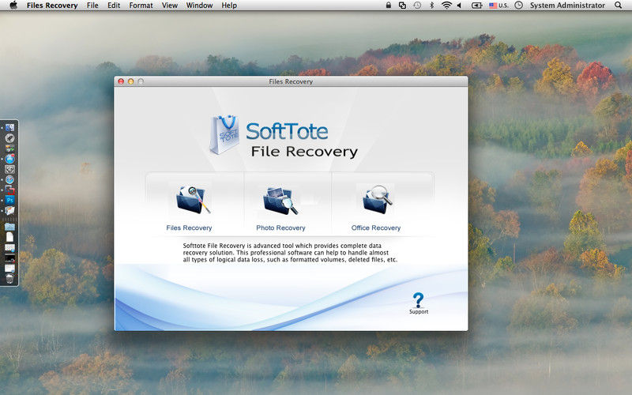The height and width of the screenshot is (395, 632).
Task: Click the Wi-Fi status icon
Action: 446,6
